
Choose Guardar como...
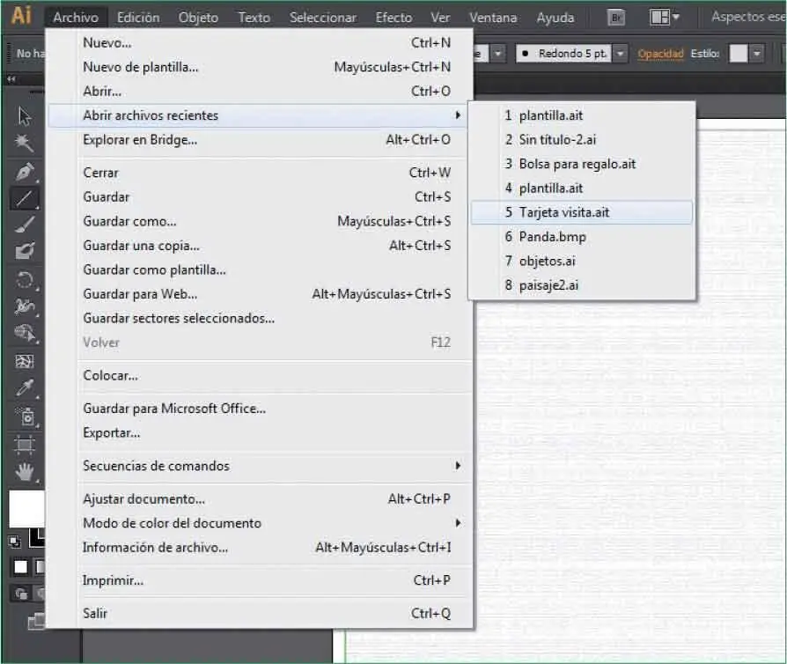[260, 221]
